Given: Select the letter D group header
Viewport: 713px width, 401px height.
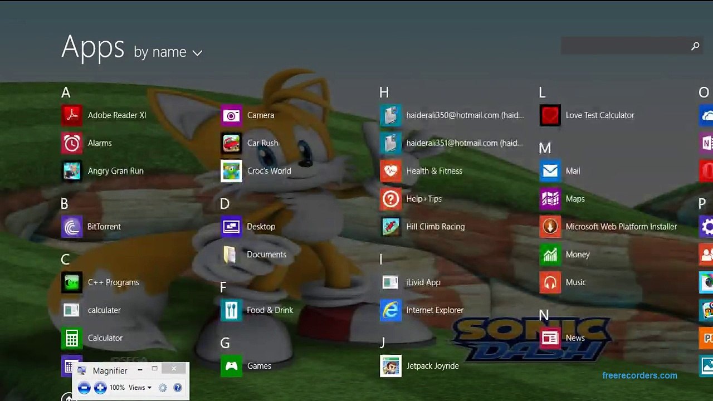Looking at the screenshot, I should coord(224,204).
